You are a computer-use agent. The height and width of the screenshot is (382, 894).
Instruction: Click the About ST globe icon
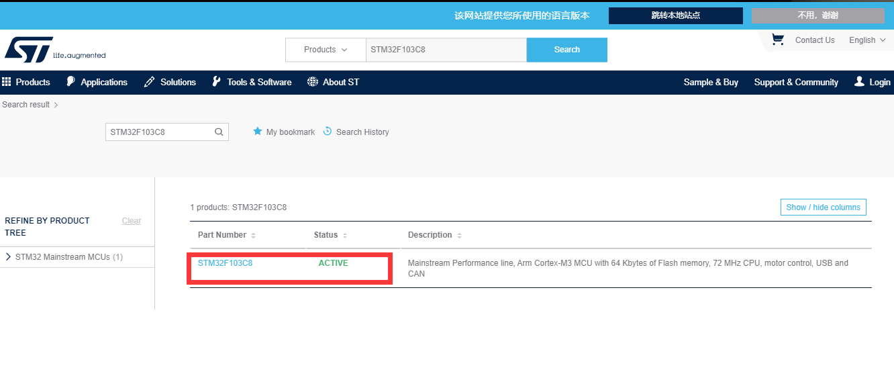[x=313, y=82]
